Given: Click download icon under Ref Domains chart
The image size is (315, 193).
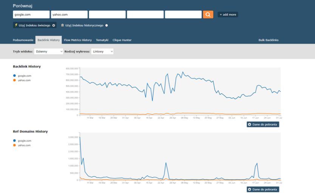Looking at the screenshot, I should tap(250, 189).
